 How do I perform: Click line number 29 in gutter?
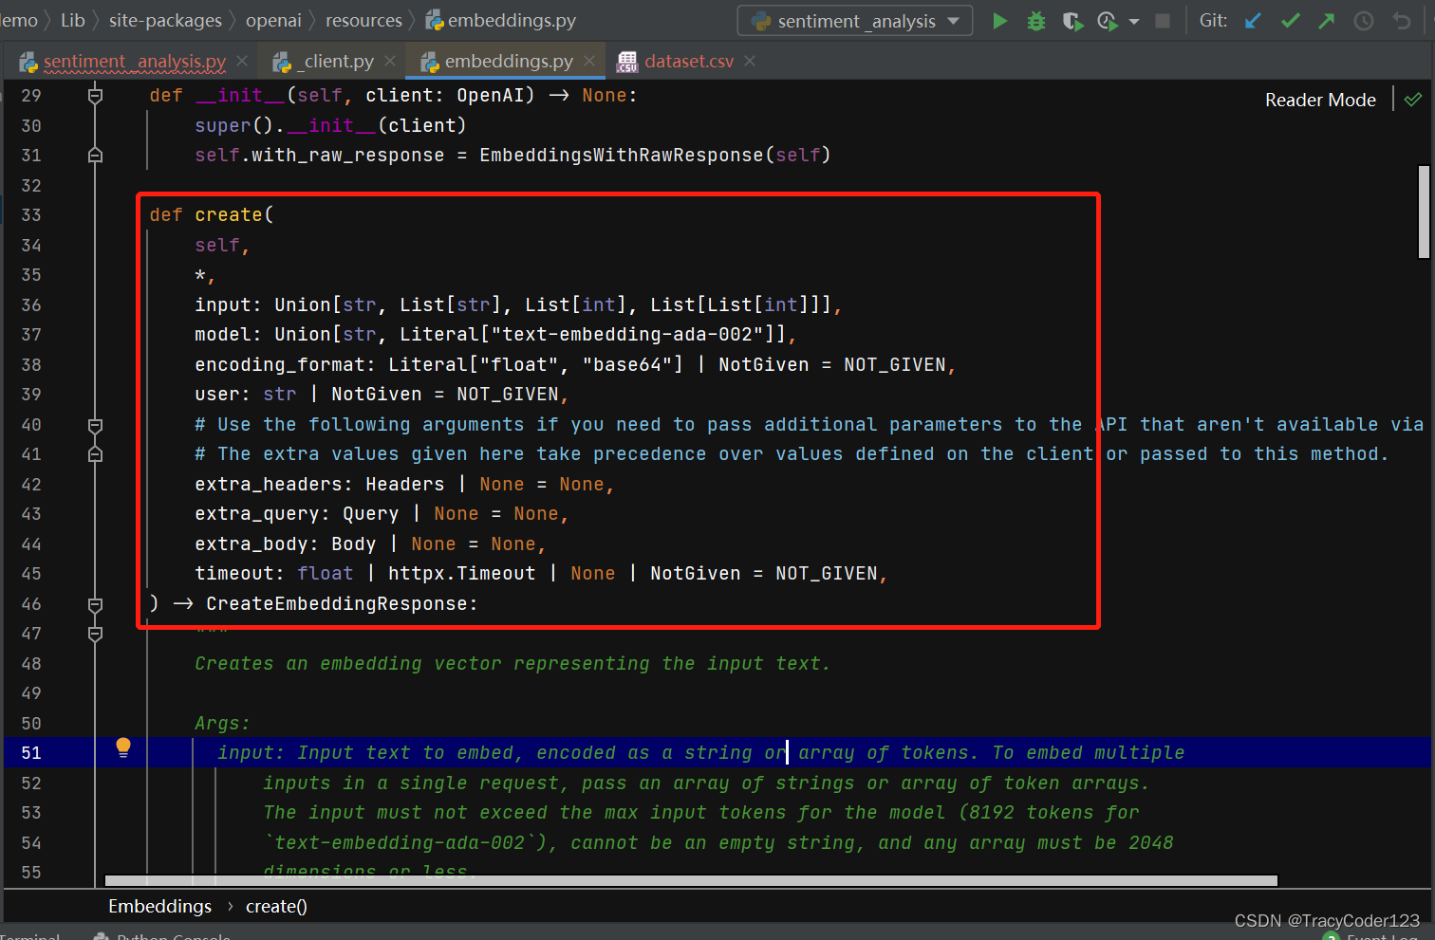coord(31,96)
